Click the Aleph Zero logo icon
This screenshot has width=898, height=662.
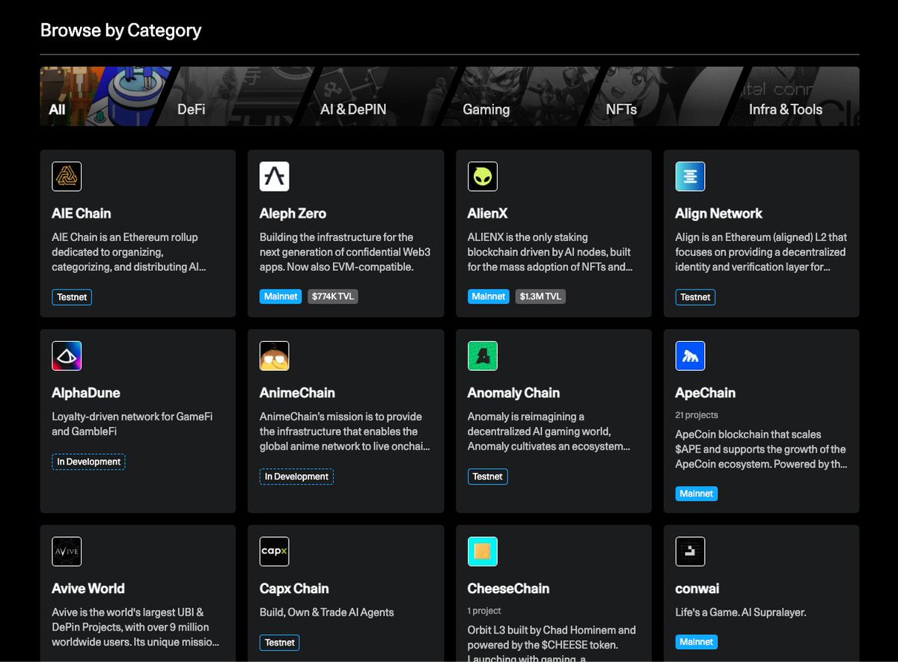pos(275,177)
